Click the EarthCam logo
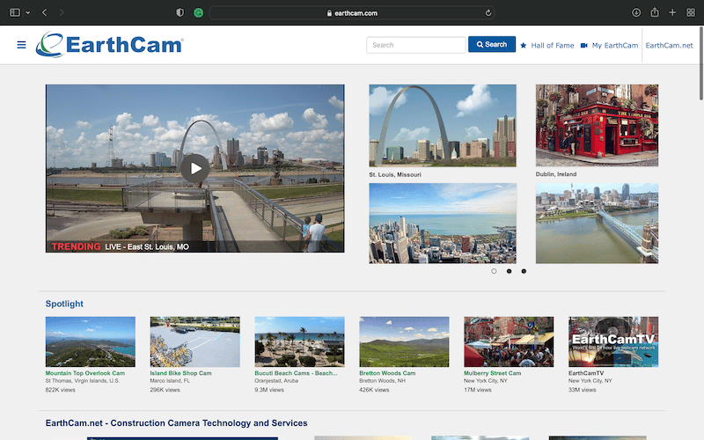 [109, 45]
